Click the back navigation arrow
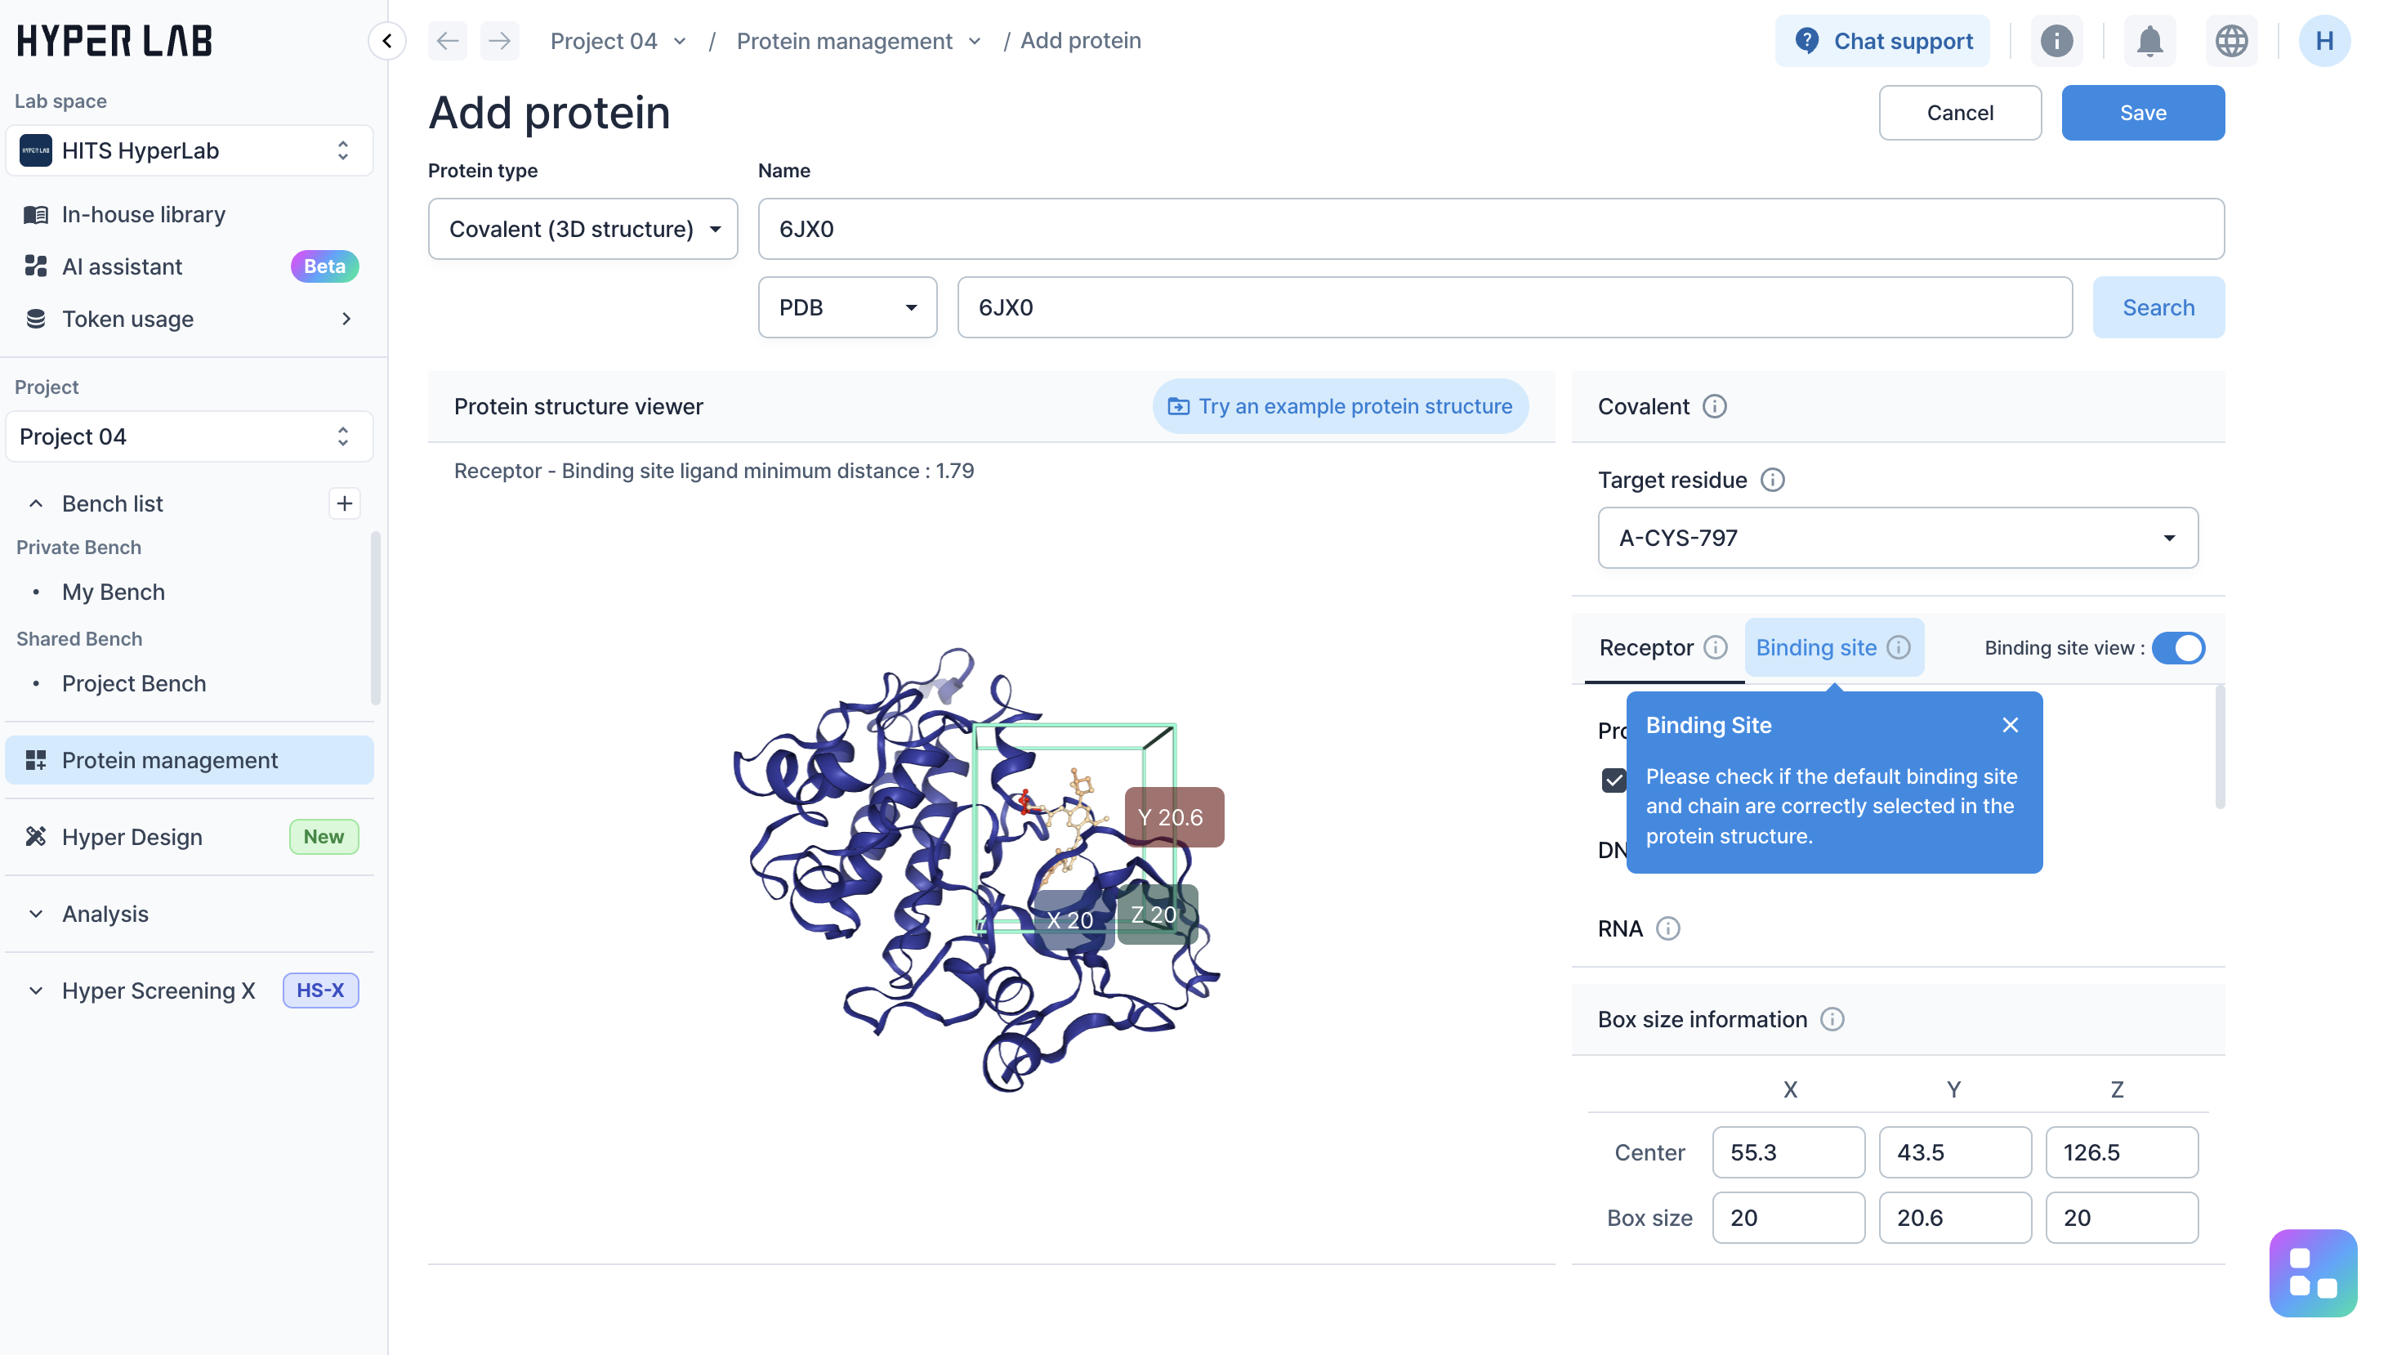Viewport: 2397px width, 1355px height. pyautogui.click(x=448, y=41)
